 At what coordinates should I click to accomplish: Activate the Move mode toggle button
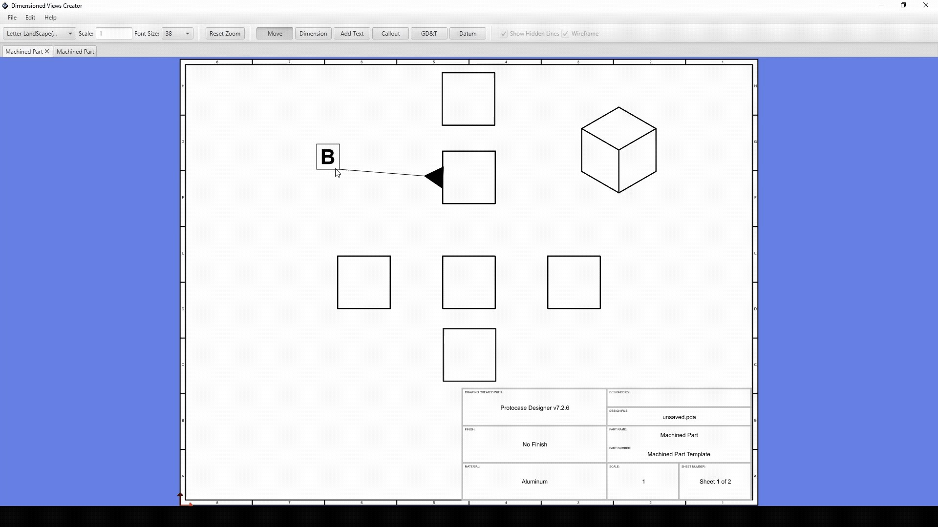click(x=275, y=34)
